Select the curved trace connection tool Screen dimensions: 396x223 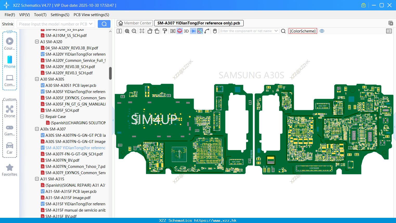207,31
